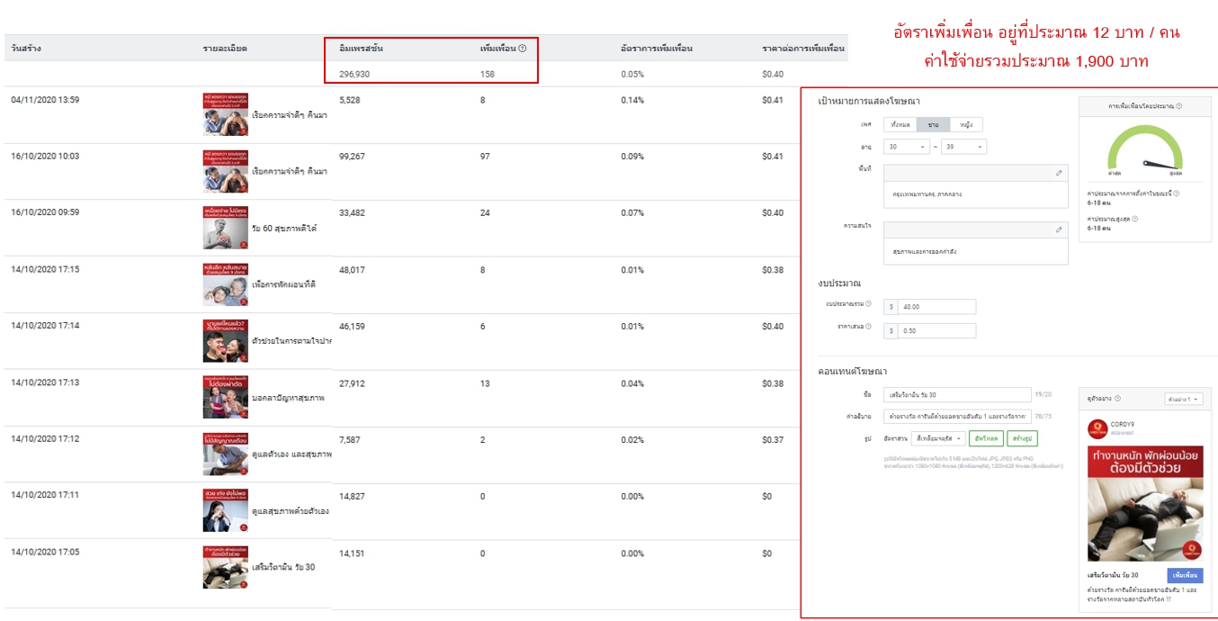Click help icon next to preview (ดูตัวอย่าง) label
The width and height of the screenshot is (1218, 621).
1117,399
